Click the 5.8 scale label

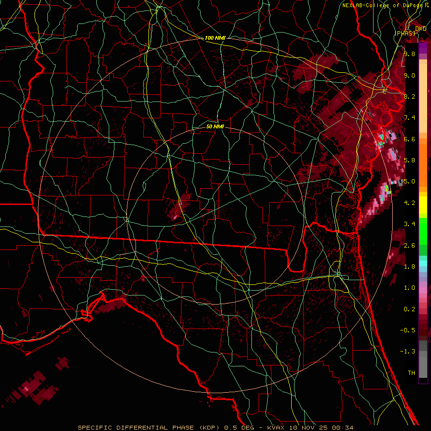tap(409, 160)
